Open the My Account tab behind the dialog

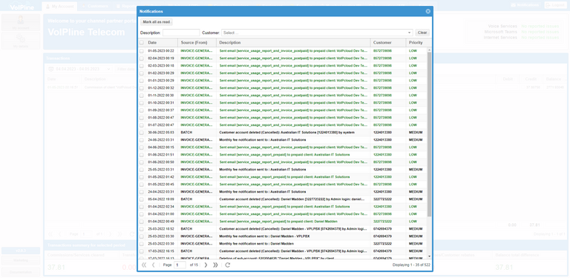tap(59, 6)
